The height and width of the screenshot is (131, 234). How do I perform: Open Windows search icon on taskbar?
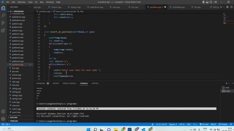(x=95, y=130)
